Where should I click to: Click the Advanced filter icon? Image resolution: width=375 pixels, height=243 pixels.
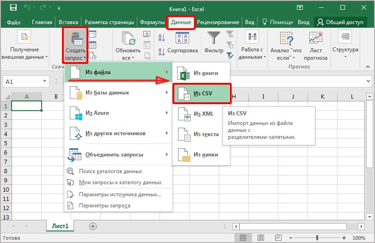pyautogui.click(x=230, y=56)
